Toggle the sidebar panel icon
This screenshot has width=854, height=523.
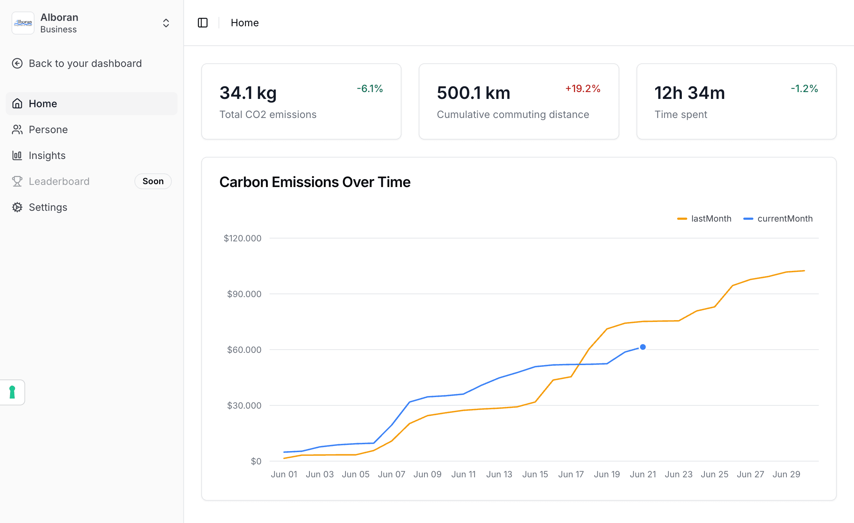(203, 23)
